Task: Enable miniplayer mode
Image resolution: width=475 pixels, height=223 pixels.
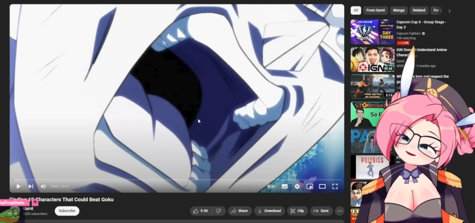Action: click(x=310, y=186)
